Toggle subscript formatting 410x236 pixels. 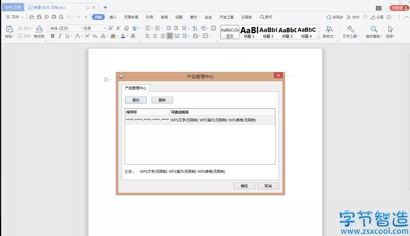(95, 36)
